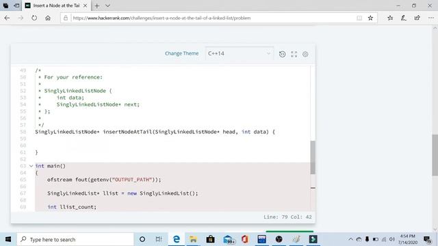Click the Change Theme link
The width and height of the screenshot is (438, 246).
(181, 53)
